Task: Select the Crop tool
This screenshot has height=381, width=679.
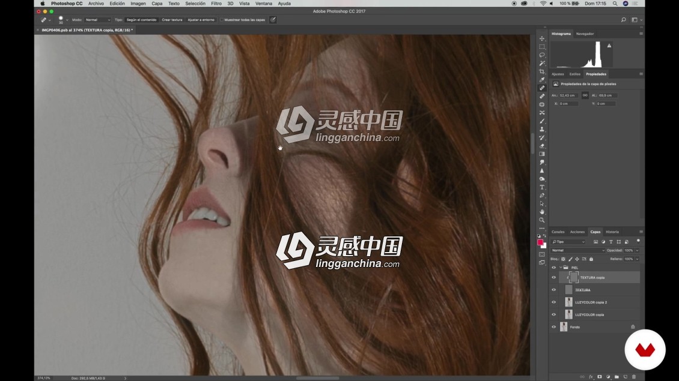Action: pyautogui.click(x=542, y=71)
